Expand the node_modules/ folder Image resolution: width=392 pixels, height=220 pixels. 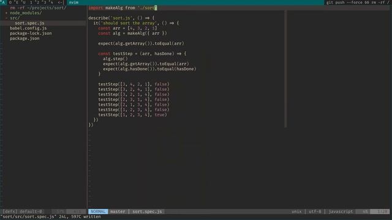(x=26, y=13)
